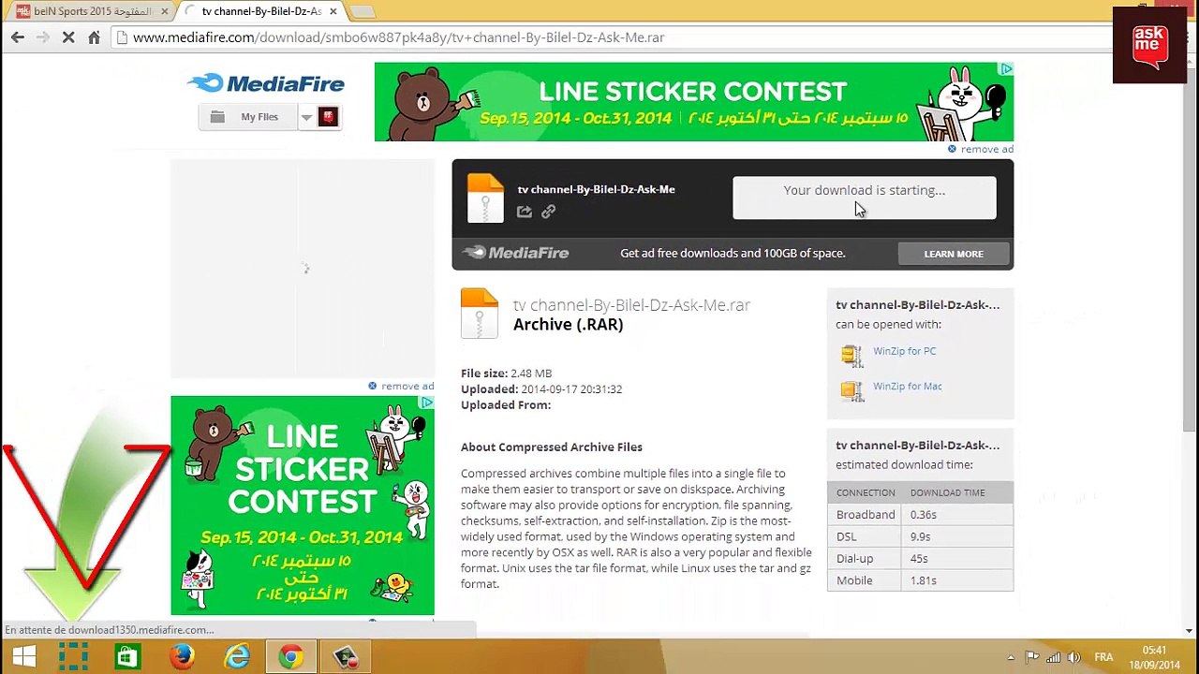Screen dimensions: 1199x674
Task: Click the Dial-up row in the download time table
Action: [x=920, y=559]
